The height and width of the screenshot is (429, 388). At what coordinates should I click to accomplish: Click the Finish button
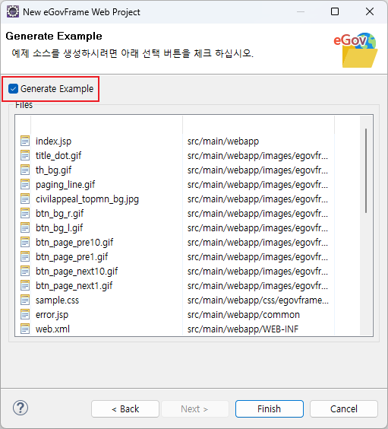click(x=270, y=408)
